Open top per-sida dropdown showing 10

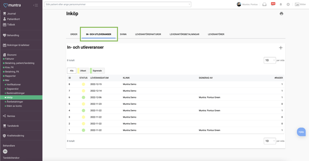[269, 60]
